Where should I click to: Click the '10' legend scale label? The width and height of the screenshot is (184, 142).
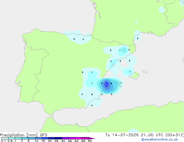pyautogui.click(x=36, y=141)
